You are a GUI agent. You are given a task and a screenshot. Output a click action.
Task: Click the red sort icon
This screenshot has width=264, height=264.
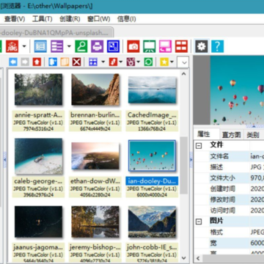point(113,62)
